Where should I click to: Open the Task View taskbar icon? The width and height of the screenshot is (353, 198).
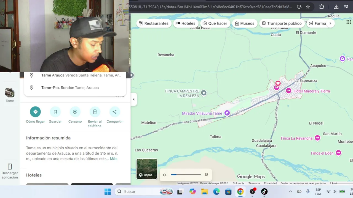(180, 191)
